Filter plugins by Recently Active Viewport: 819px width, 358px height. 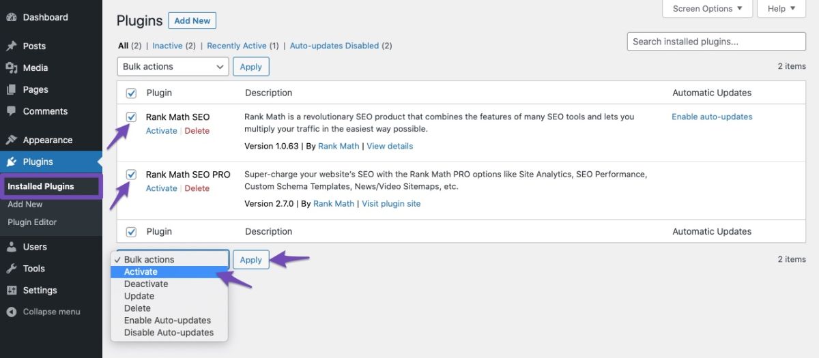237,46
